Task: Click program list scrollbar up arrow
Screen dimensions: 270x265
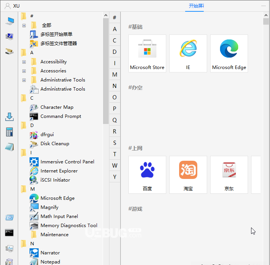Action: pos(106,15)
